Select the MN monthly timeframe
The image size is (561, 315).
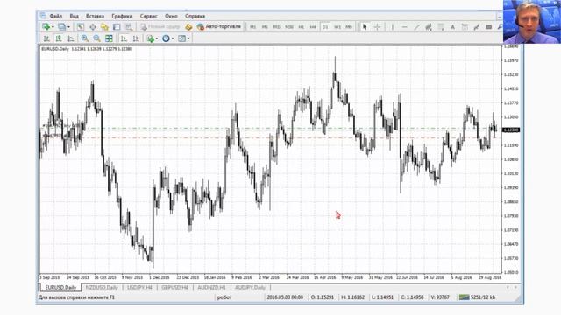[349, 27]
